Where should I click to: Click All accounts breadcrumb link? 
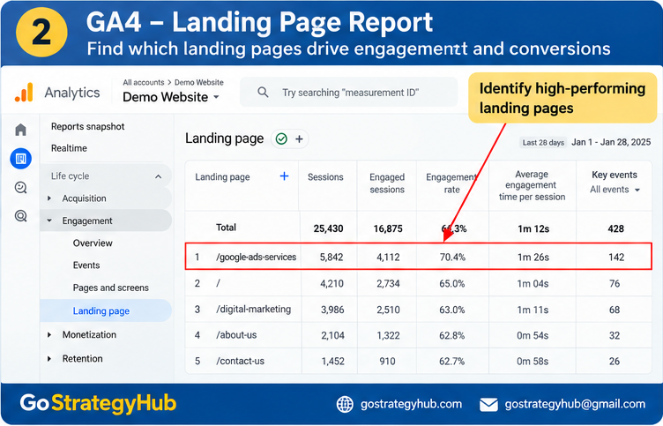[144, 83]
